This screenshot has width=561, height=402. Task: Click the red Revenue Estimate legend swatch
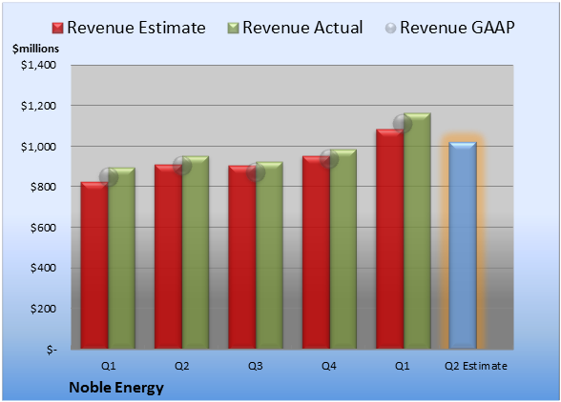57,28
